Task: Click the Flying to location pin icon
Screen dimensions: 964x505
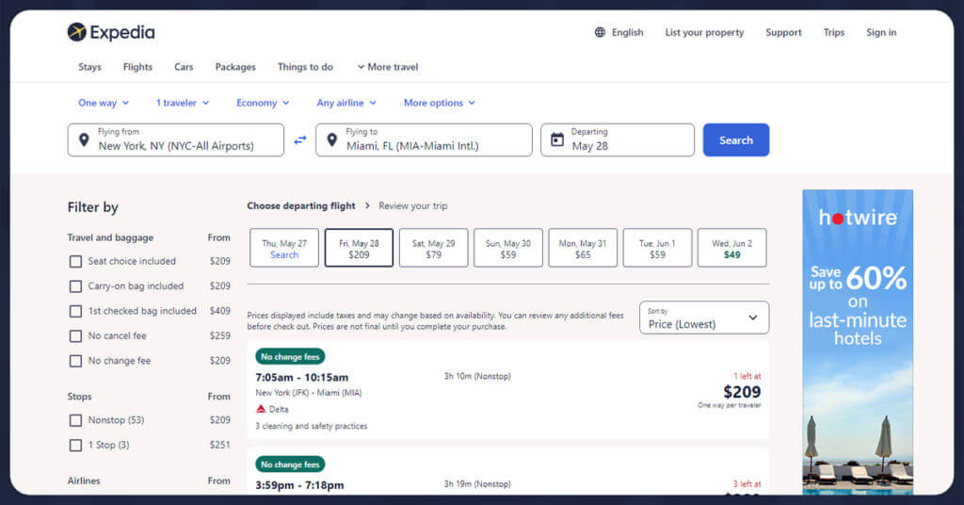Action: [x=332, y=140]
